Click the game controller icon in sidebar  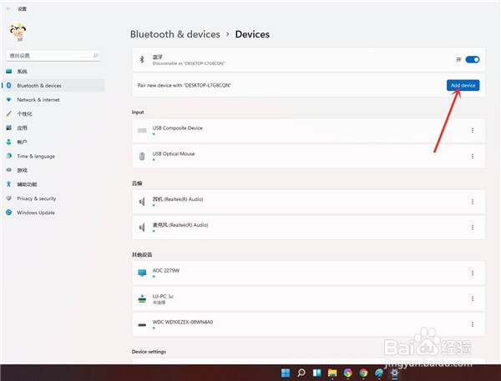tap(8, 170)
